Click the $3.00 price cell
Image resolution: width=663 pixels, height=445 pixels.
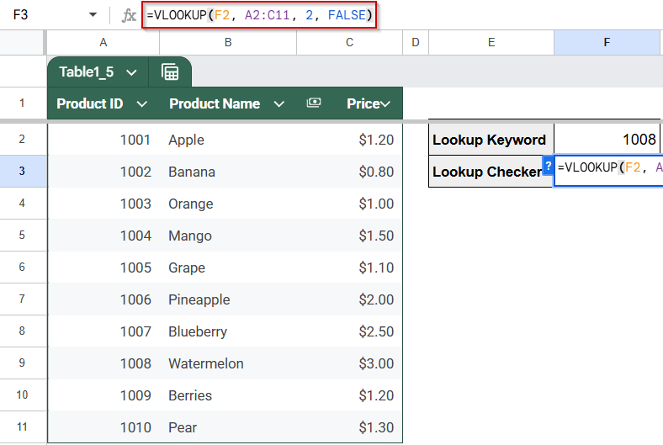349,363
